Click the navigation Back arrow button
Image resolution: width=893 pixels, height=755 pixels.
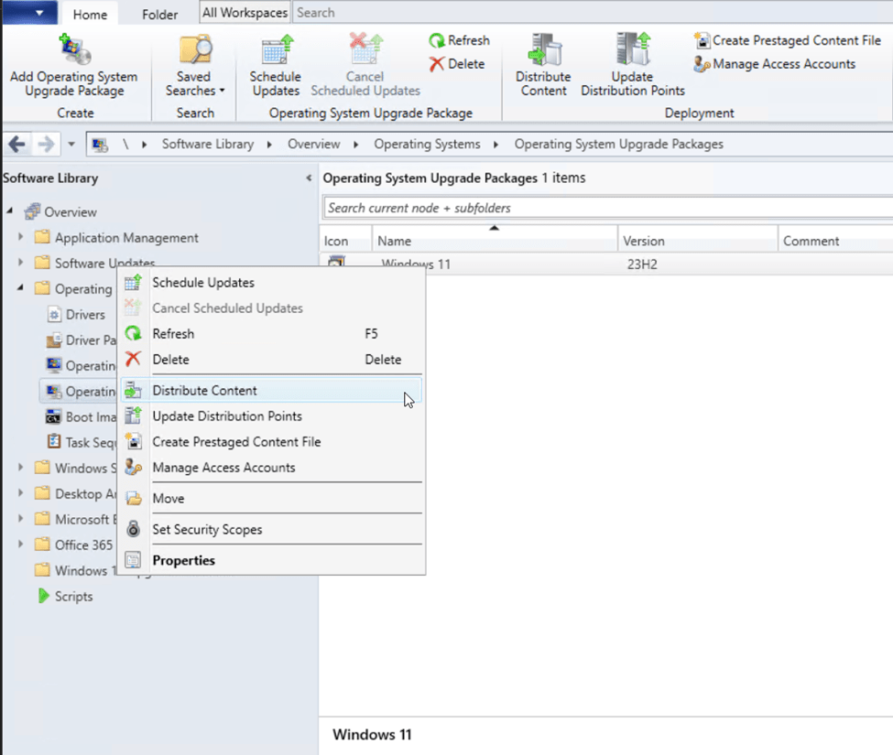point(16,145)
